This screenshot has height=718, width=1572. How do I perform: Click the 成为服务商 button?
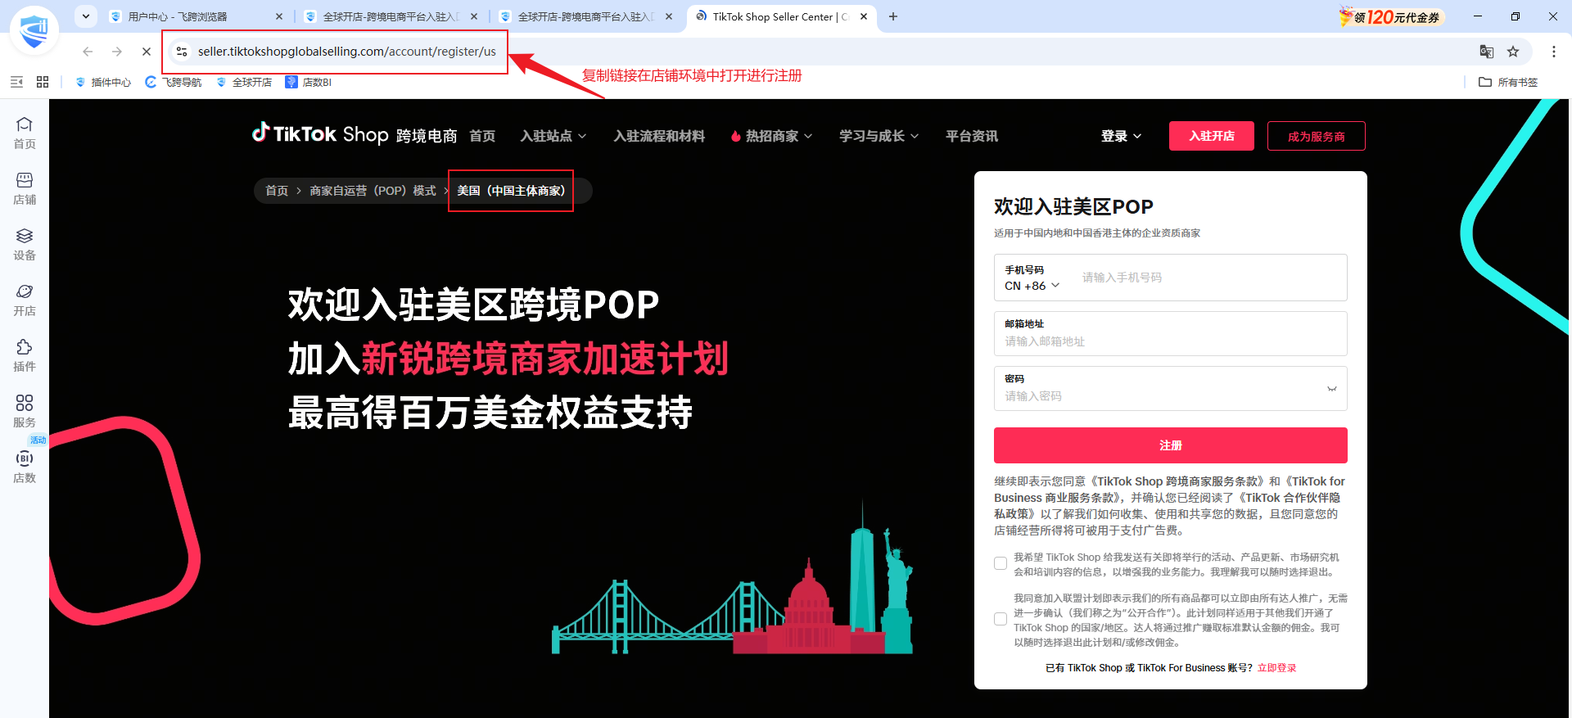coord(1316,136)
